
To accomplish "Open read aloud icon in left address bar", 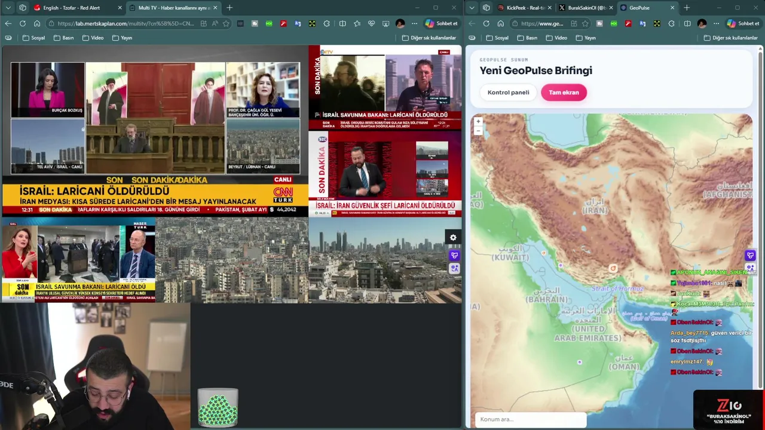I will [215, 23].
